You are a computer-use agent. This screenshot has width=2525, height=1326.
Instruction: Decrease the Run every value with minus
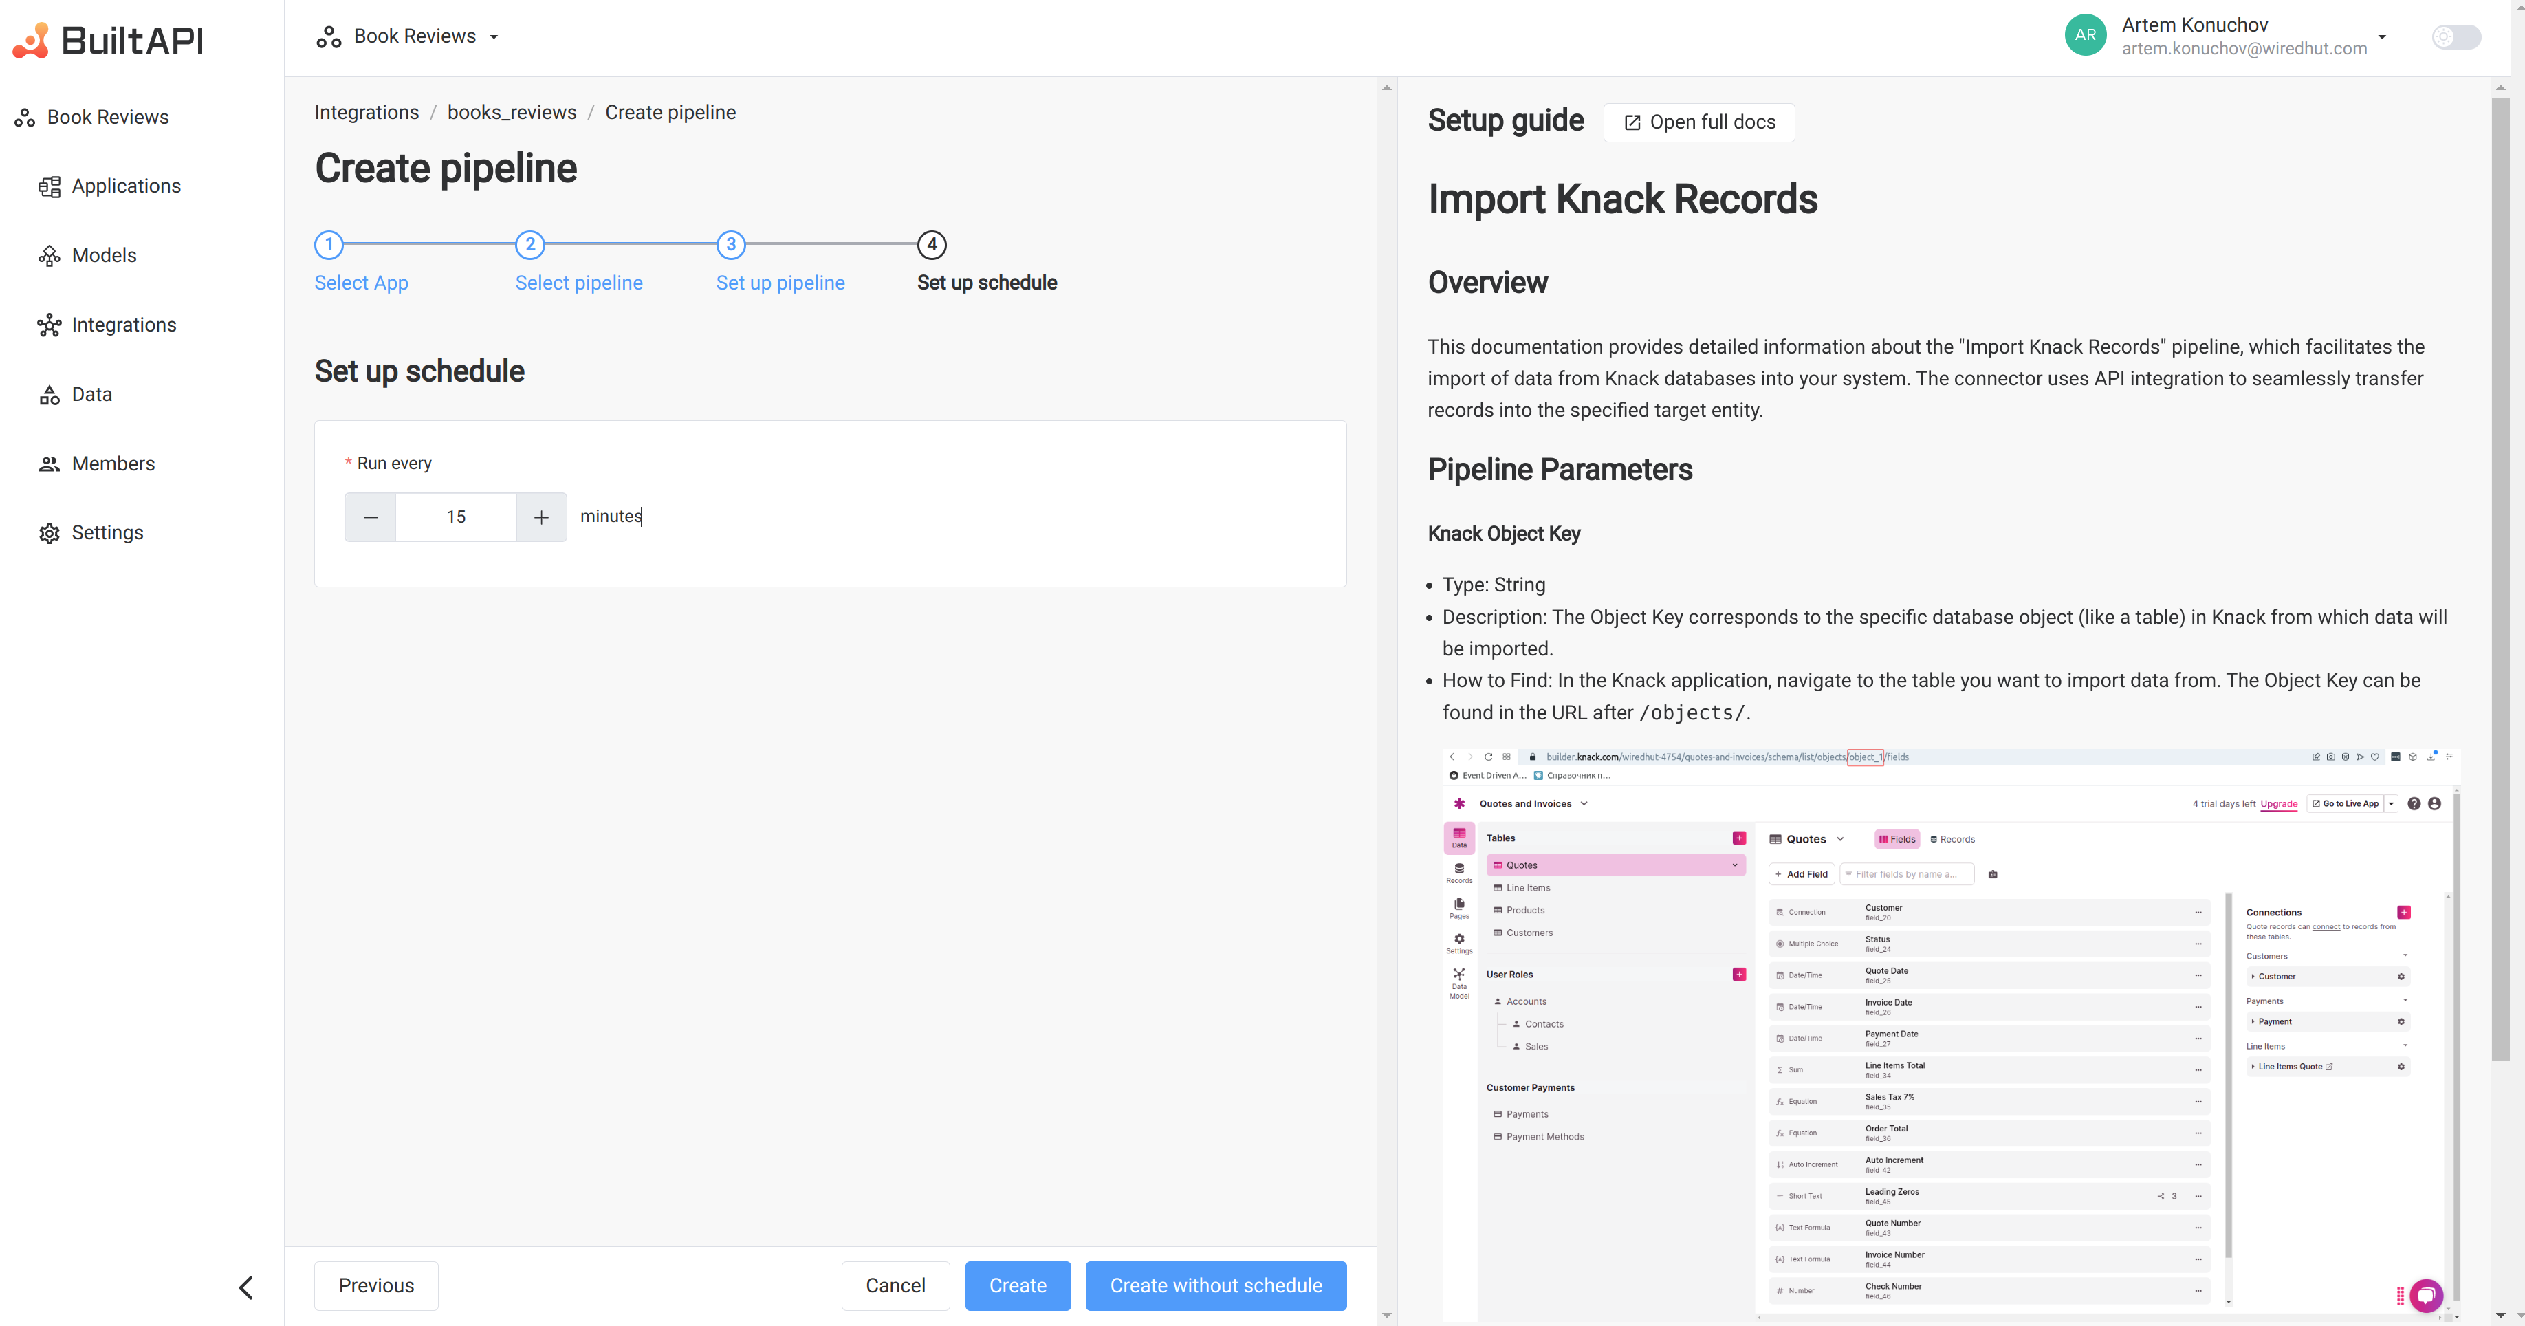pos(371,517)
